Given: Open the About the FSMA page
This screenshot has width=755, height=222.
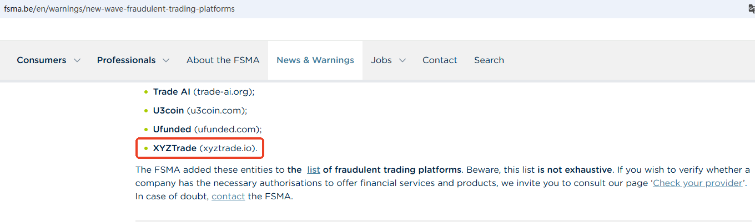Looking at the screenshot, I should click(223, 60).
